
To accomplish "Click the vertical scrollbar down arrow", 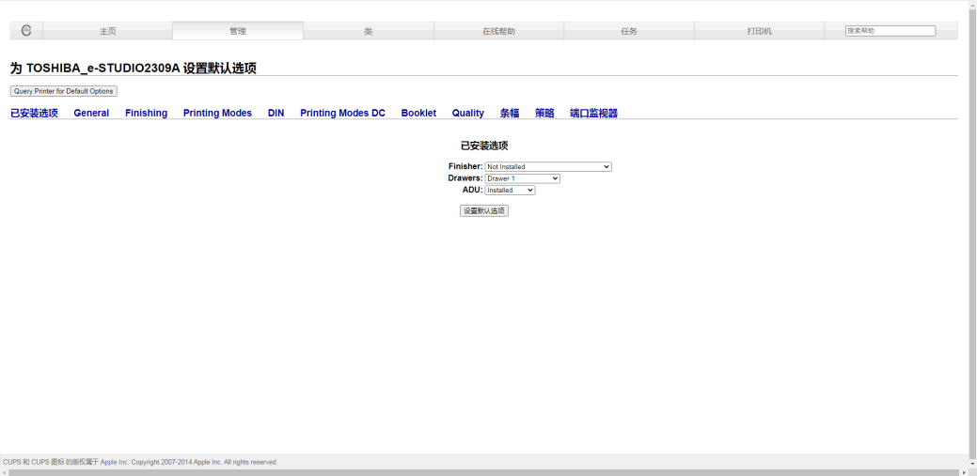I will (972, 464).
